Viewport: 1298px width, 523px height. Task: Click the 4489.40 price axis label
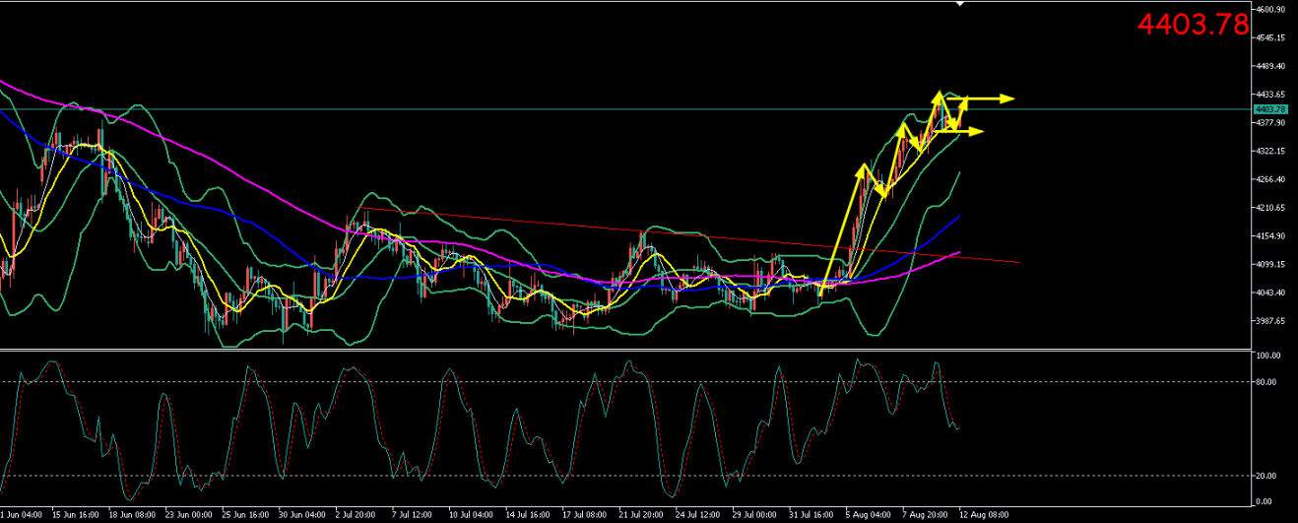coord(1271,66)
